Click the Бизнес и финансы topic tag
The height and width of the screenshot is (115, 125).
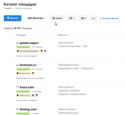(67, 109)
